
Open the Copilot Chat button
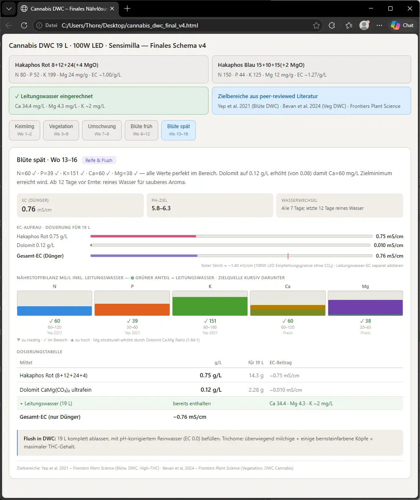point(402,25)
